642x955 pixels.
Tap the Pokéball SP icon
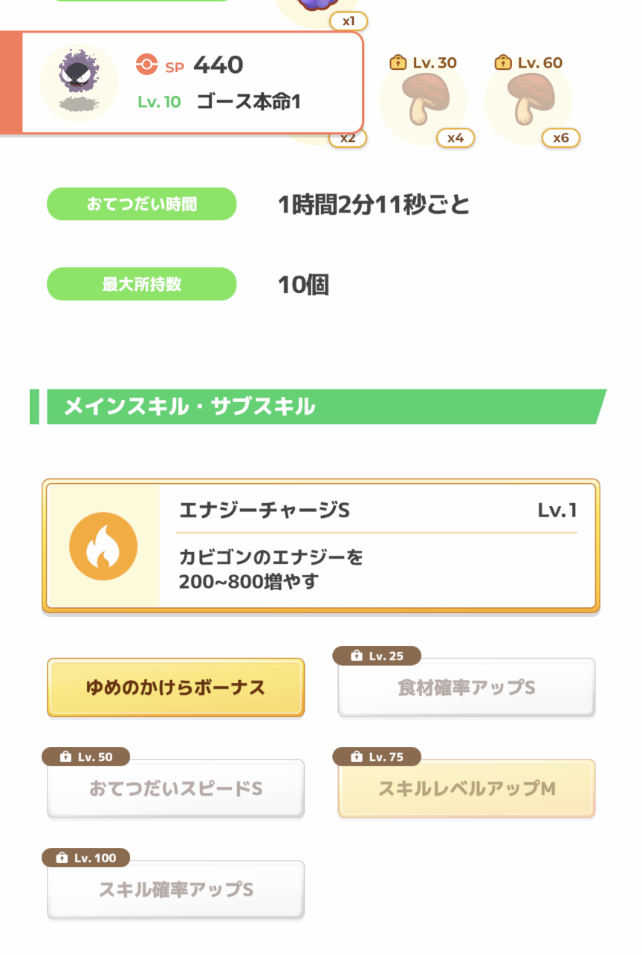click(147, 65)
